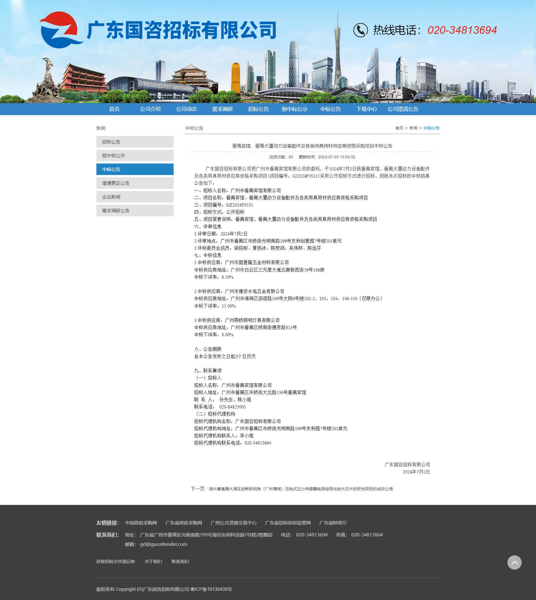Screen dimensions: 536x600
Task: Open the 广东省招标投标监管网 link
Action: 288,523
